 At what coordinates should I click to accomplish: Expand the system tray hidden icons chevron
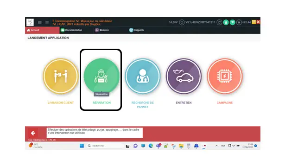[216, 146]
